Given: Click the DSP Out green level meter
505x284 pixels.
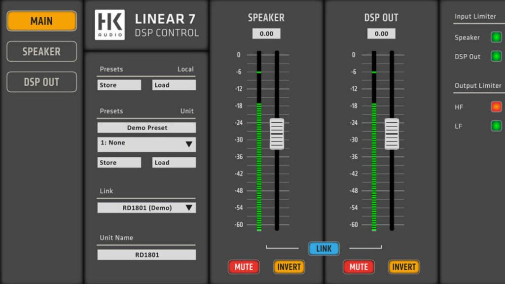Looking at the screenshot, I should tap(374, 141).
